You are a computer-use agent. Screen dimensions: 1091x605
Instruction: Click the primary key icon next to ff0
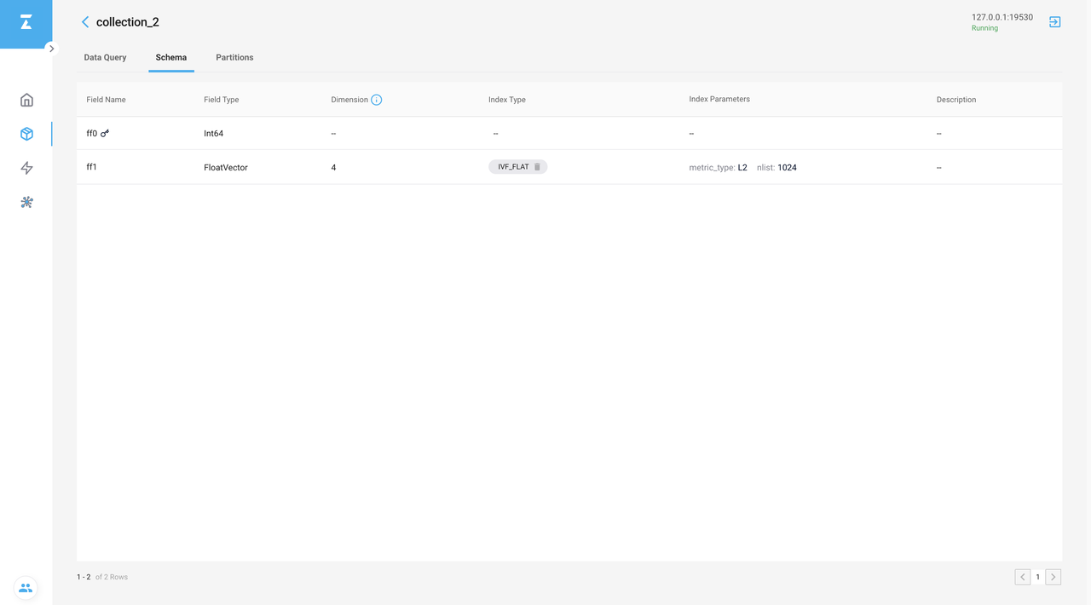coord(105,133)
